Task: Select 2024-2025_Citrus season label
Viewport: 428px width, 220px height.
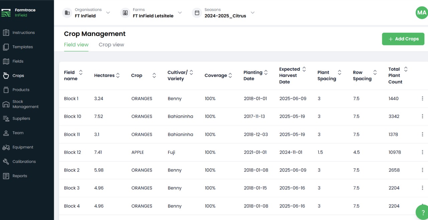Action: (x=225, y=16)
